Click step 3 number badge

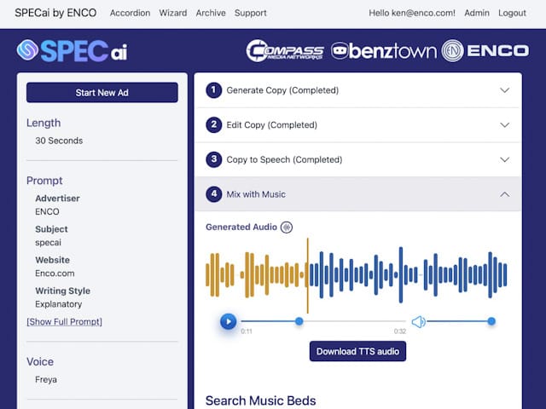point(214,159)
